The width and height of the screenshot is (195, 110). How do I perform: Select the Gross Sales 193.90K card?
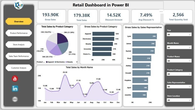(51, 17)
